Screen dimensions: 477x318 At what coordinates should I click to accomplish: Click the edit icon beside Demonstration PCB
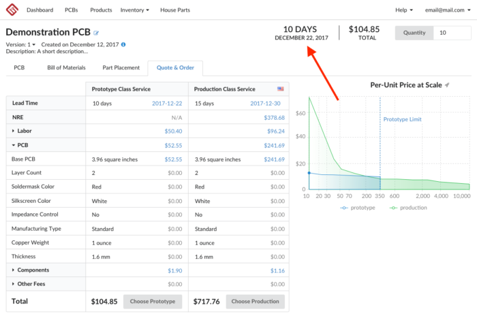(x=96, y=33)
